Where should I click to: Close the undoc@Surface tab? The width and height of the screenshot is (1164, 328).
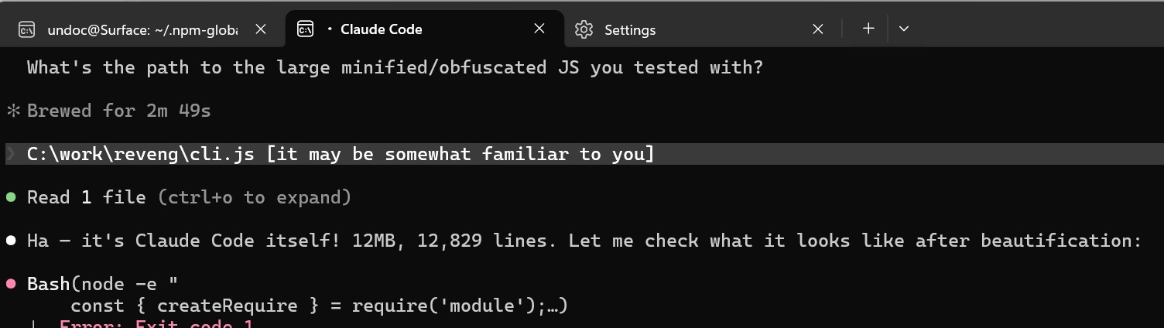point(261,29)
